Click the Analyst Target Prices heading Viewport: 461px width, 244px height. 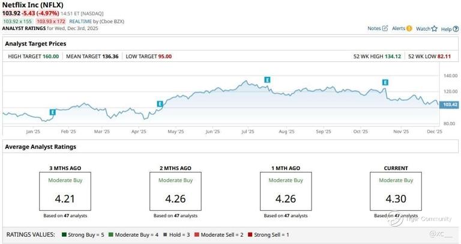tap(35, 43)
